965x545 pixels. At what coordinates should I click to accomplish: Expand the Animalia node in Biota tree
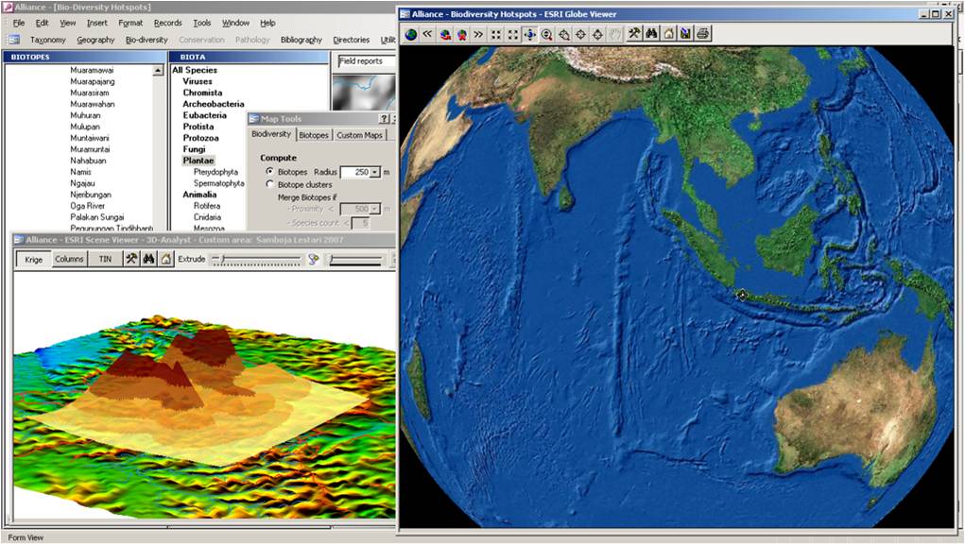tap(199, 195)
